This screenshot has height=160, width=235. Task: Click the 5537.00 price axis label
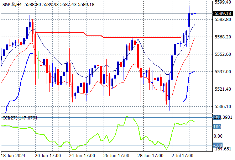(223, 71)
